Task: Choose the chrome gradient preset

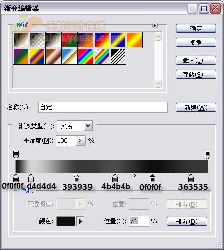Action: coord(69,57)
